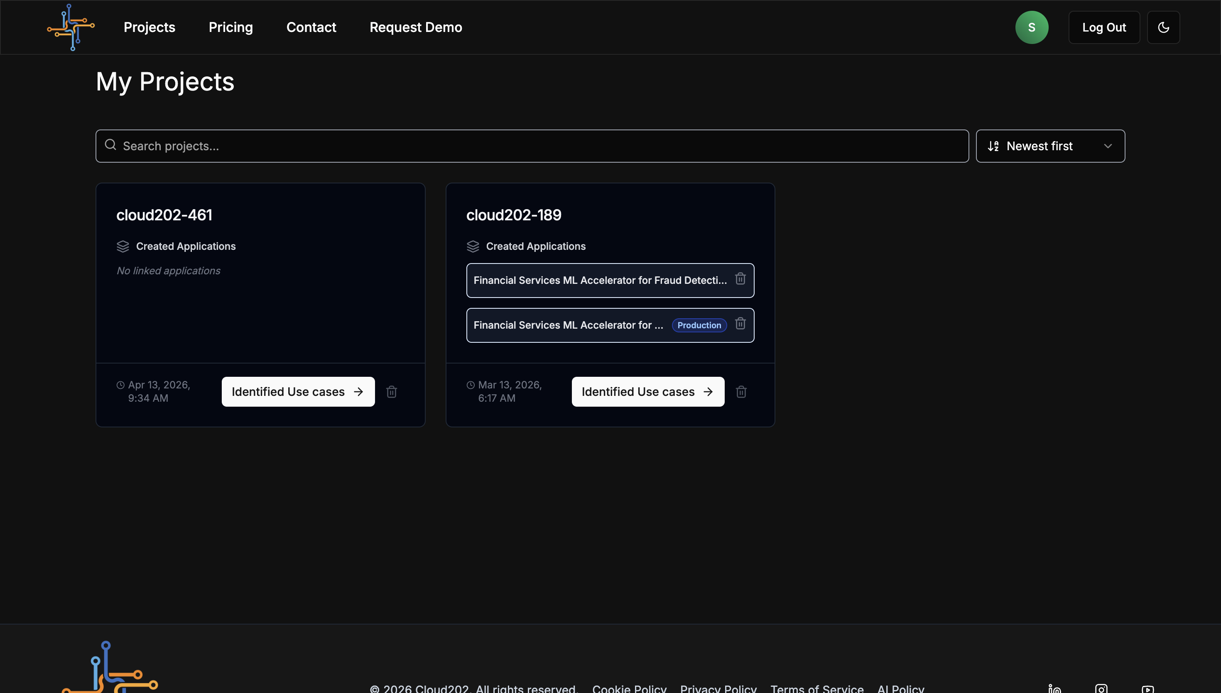Image resolution: width=1221 pixels, height=693 pixels.
Task: Click the Request Demo nav item
Action: click(415, 27)
